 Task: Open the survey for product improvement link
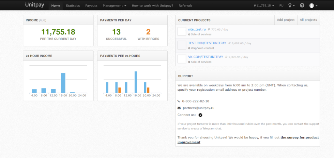pyautogui.click(x=248, y=140)
